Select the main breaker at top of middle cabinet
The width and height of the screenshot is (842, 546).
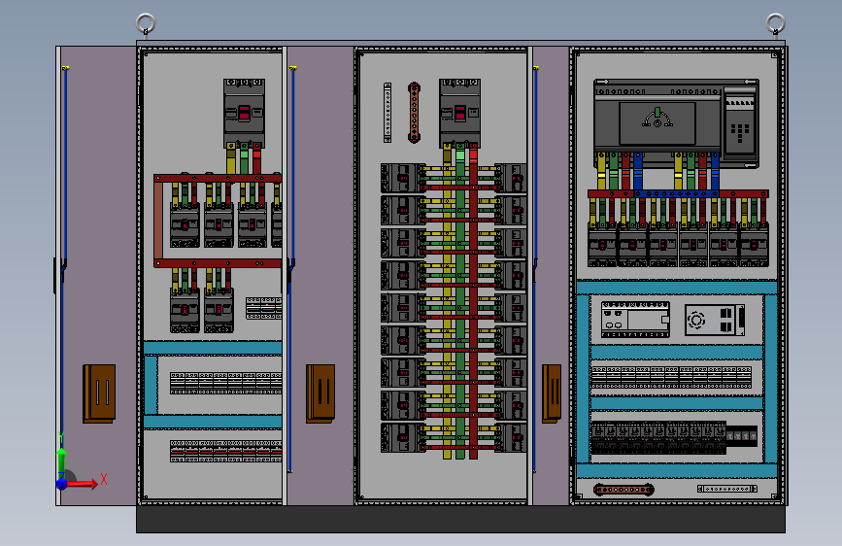pos(459,113)
